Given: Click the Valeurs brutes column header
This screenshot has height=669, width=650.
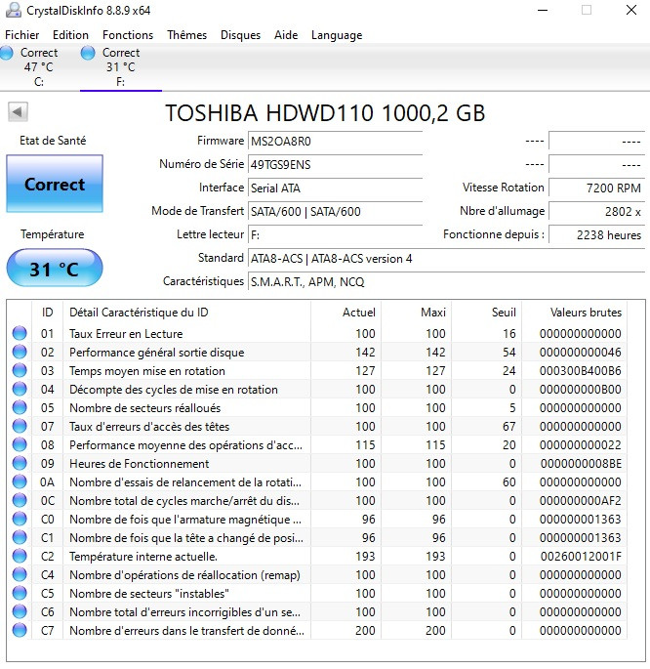Looking at the screenshot, I should point(586,313).
